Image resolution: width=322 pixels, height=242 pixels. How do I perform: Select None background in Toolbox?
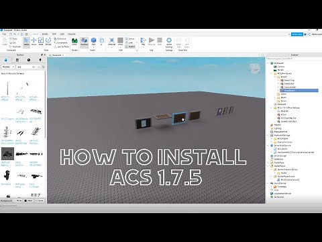[40, 200]
